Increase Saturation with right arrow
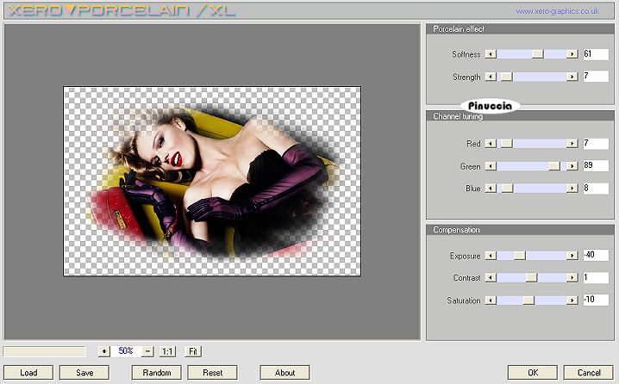 pyautogui.click(x=572, y=300)
